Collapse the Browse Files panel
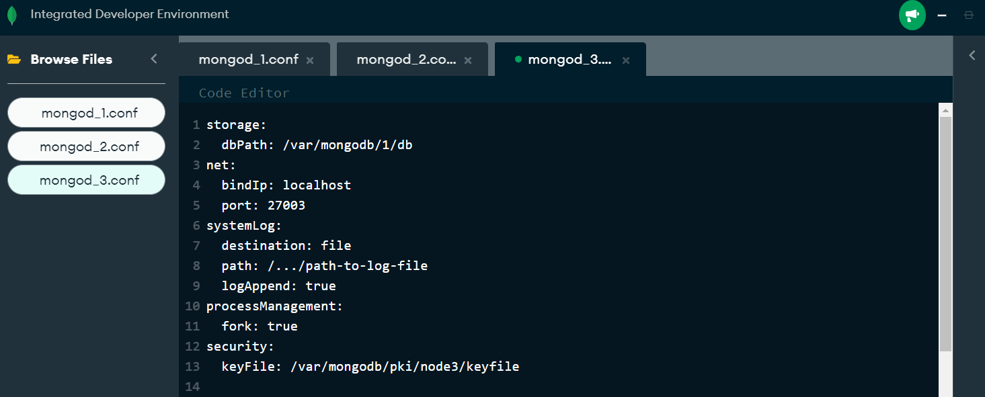Viewport: 985px width, 397px height. click(154, 59)
